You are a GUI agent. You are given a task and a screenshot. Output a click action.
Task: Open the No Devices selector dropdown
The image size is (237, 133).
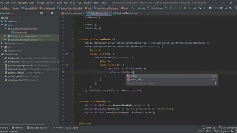point(159,8)
